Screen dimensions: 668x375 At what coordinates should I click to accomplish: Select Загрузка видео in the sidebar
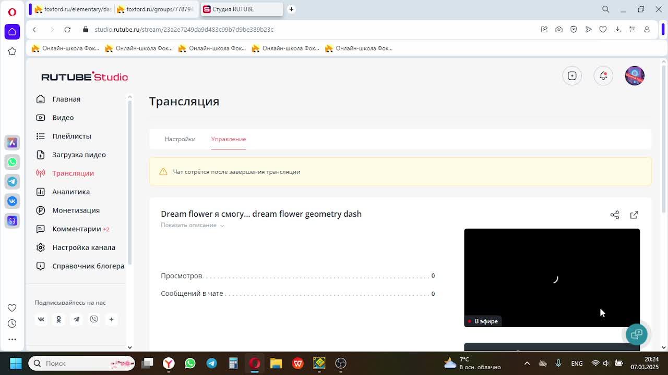coord(71,155)
